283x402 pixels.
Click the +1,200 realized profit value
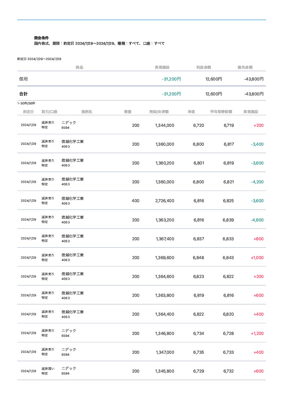click(257, 334)
